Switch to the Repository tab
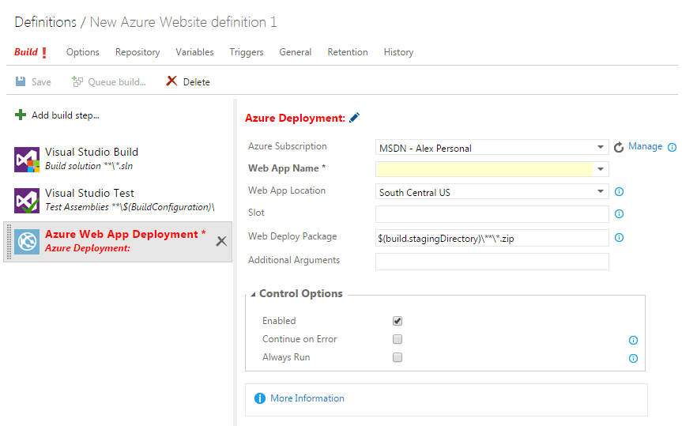Image resolution: width=682 pixels, height=426 pixels. (138, 52)
